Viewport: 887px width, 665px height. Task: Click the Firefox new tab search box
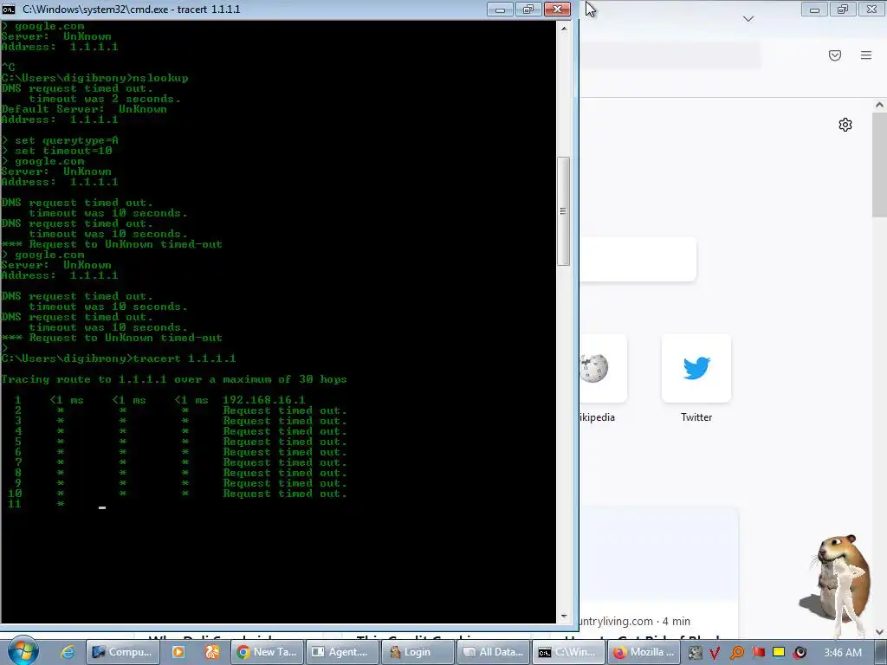coord(638,259)
